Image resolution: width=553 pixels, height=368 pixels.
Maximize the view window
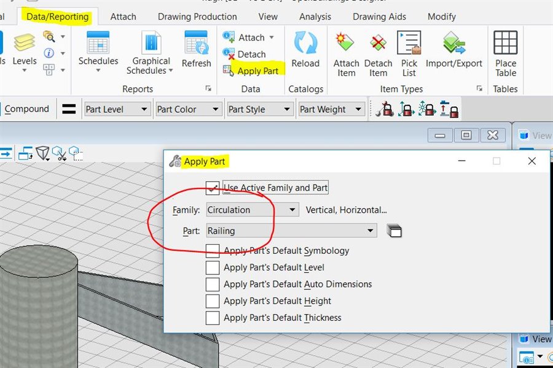(x=466, y=135)
